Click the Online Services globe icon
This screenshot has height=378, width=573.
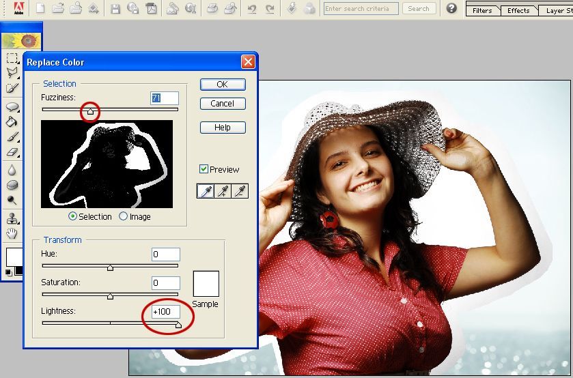[x=191, y=8]
